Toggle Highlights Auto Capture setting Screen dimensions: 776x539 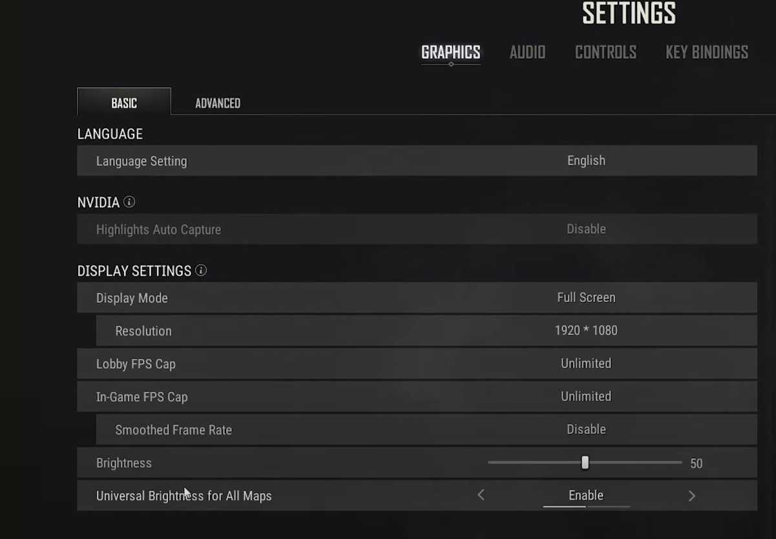(x=586, y=229)
